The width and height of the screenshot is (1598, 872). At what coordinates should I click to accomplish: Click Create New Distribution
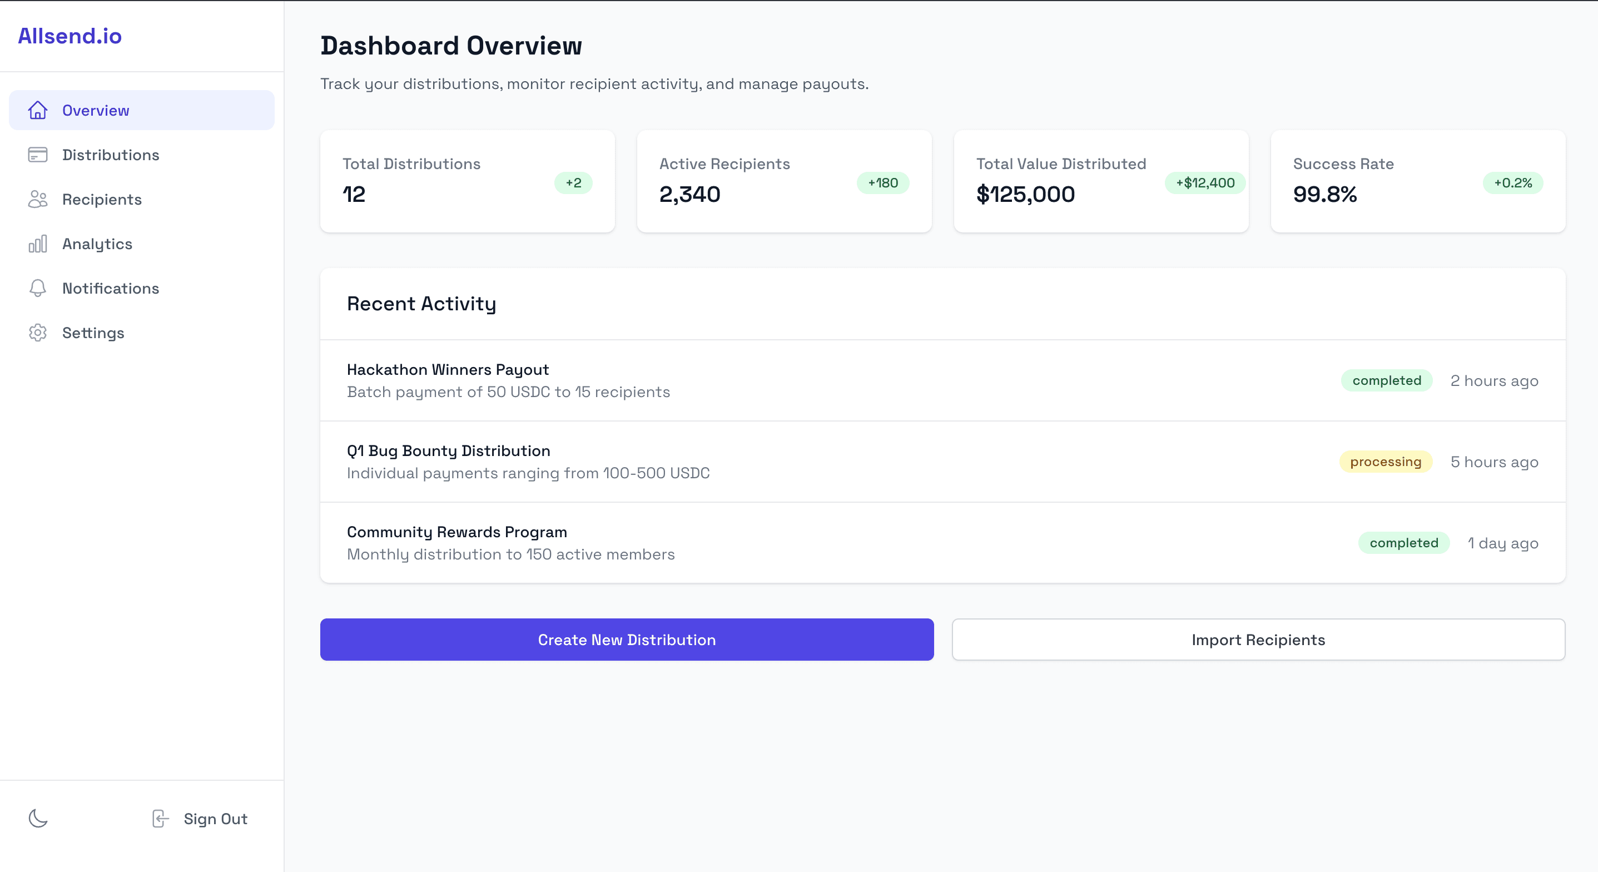pyautogui.click(x=627, y=639)
